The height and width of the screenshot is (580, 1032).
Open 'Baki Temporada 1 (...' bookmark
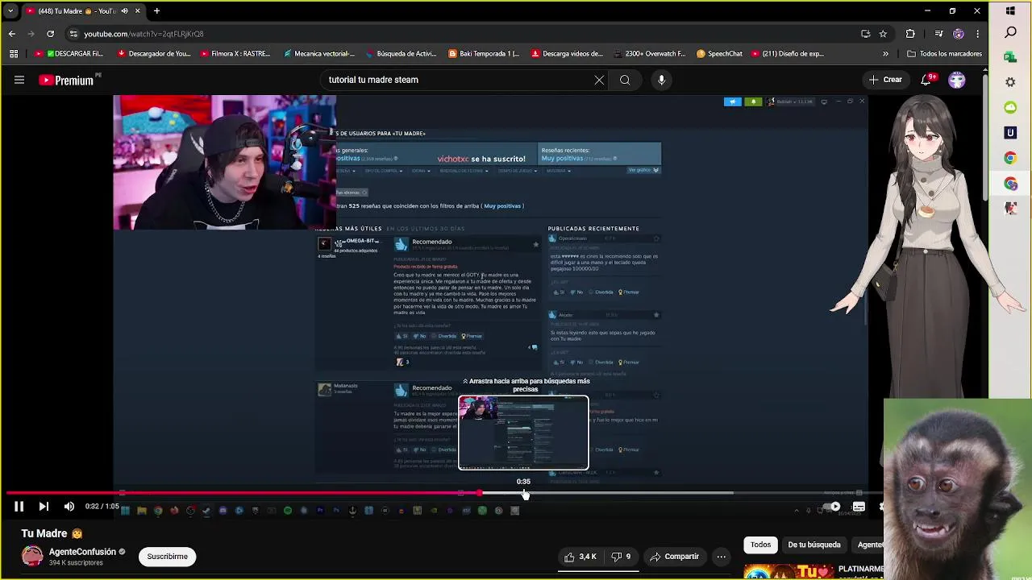click(x=482, y=54)
